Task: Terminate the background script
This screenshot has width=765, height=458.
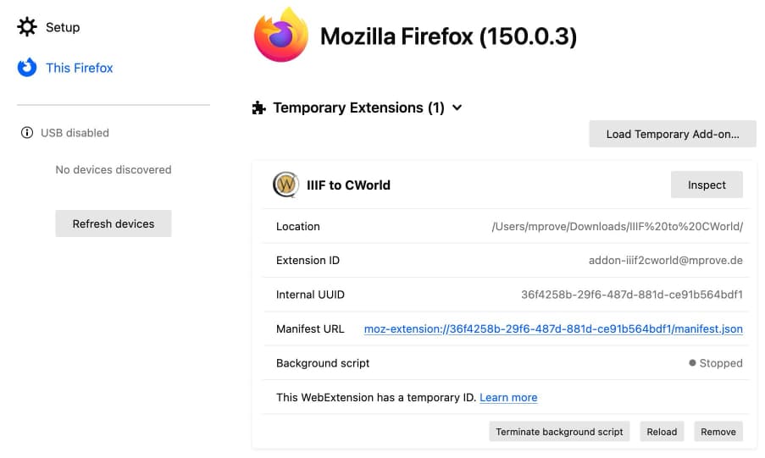Action: point(559,432)
